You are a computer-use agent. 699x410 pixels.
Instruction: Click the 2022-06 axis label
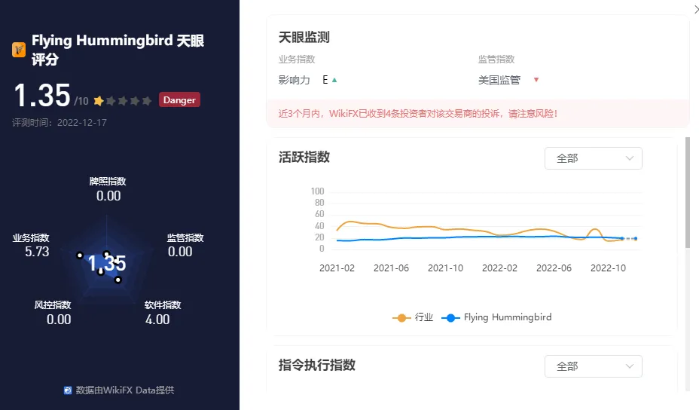point(554,268)
